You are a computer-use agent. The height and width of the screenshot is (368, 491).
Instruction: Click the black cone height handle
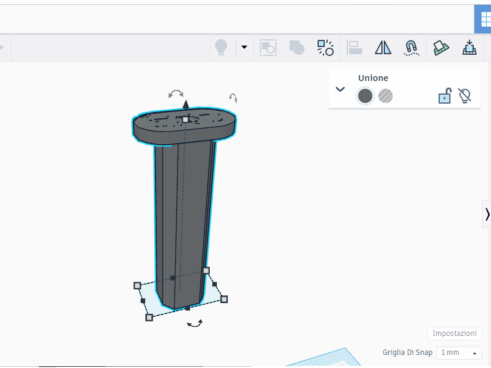click(186, 104)
